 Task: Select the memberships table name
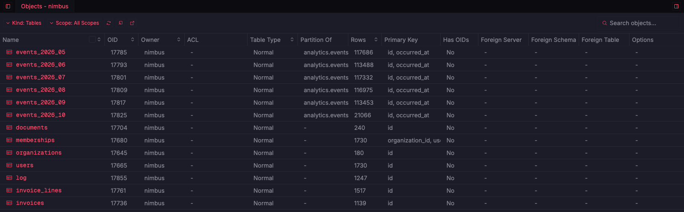pos(35,140)
